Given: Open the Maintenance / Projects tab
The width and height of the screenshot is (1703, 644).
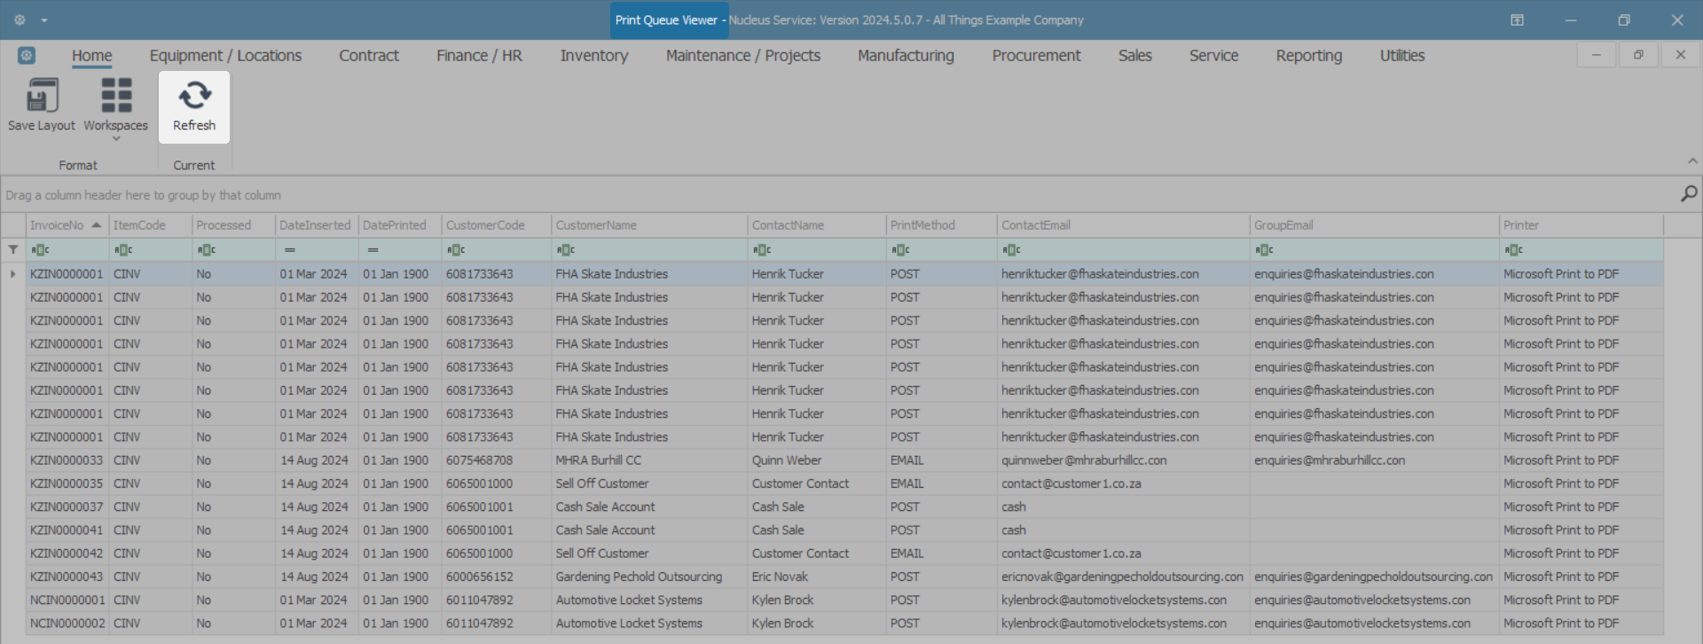Looking at the screenshot, I should tap(743, 55).
